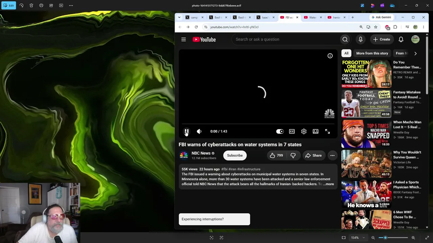Image resolution: width=433 pixels, height=243 pixels.
Task: Switch to 'camp' X tab
Action: pos(194,17)
